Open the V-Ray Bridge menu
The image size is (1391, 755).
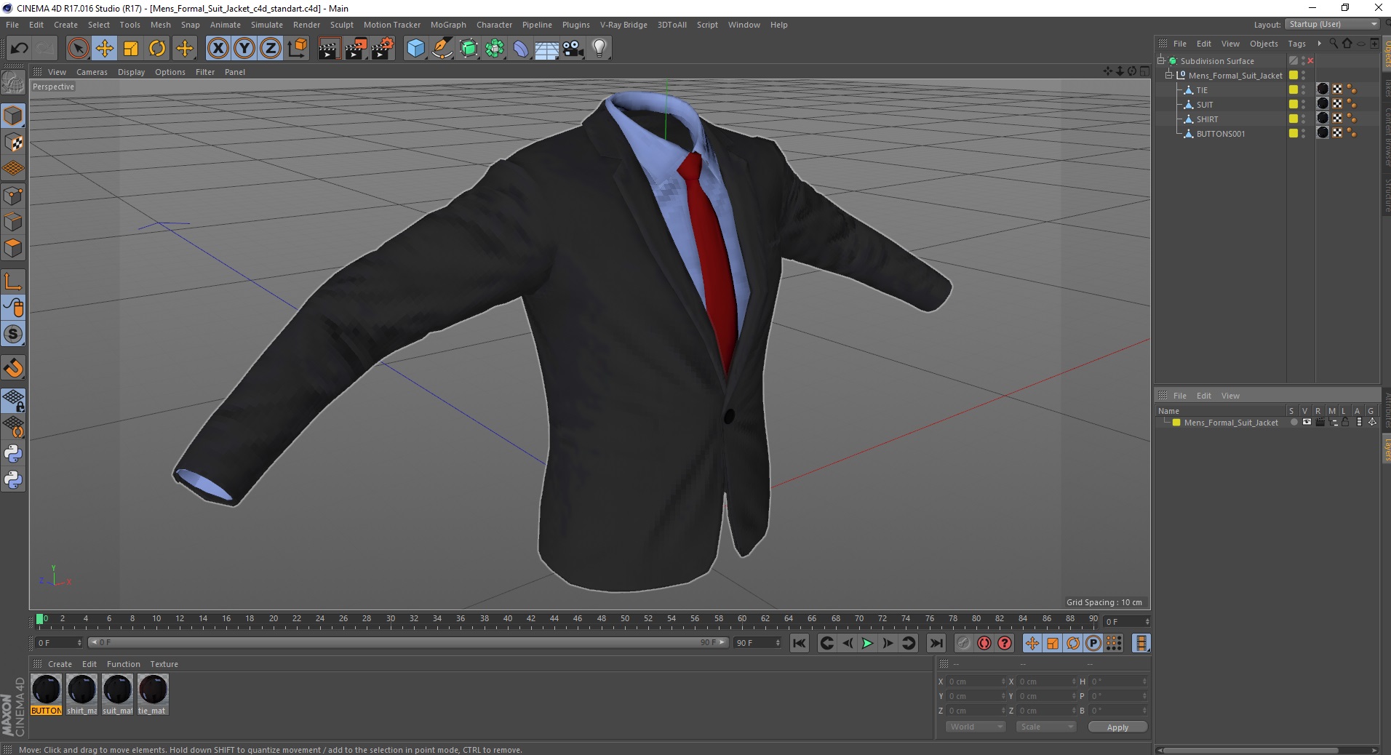pyautogui.click(x=623, y=25)
